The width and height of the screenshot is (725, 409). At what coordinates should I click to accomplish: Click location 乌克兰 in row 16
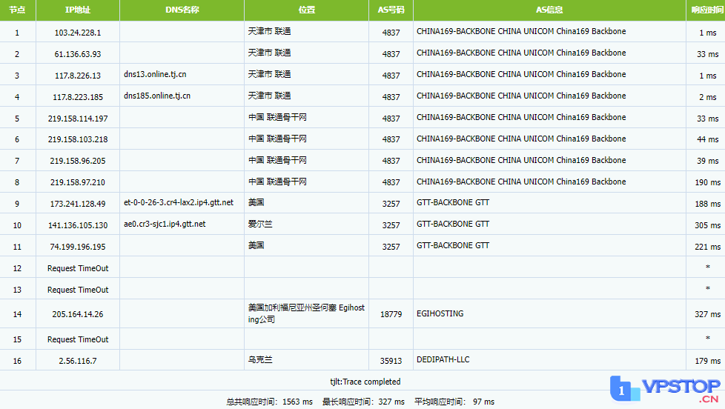(260, 359)
